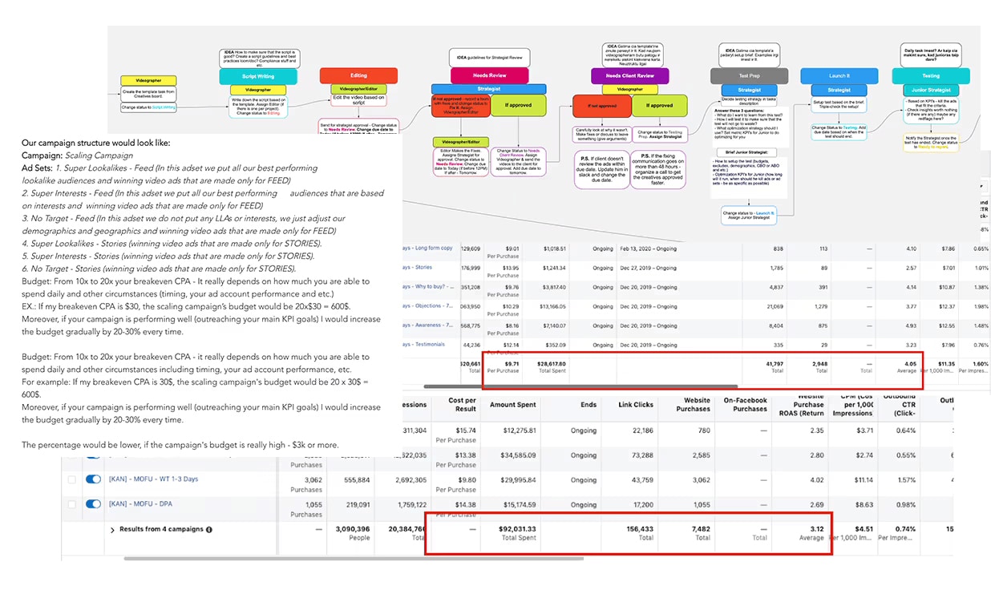
Task: Sort by the Amount Spent column header
Action: click(x=512, y=405)
